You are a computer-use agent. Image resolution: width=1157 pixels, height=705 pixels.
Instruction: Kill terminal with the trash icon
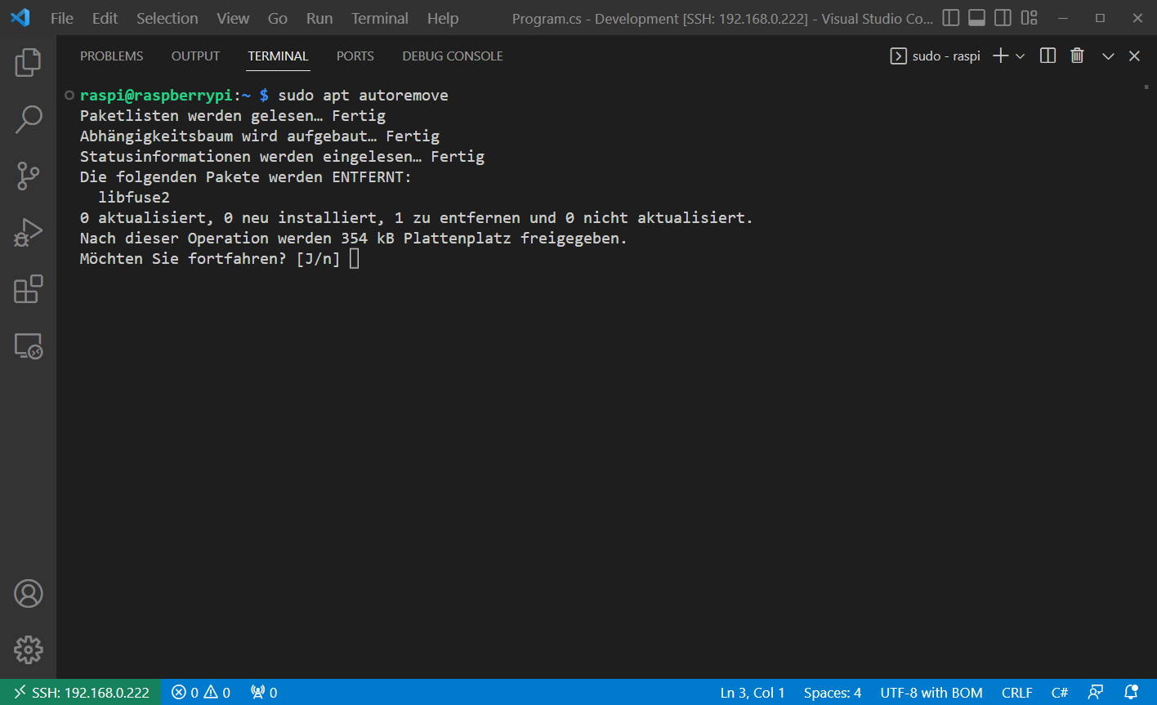click(x=1077, y=56)
